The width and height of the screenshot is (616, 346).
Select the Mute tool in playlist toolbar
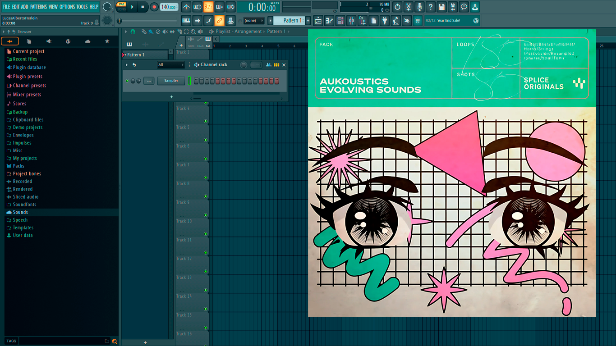[165, 32]
